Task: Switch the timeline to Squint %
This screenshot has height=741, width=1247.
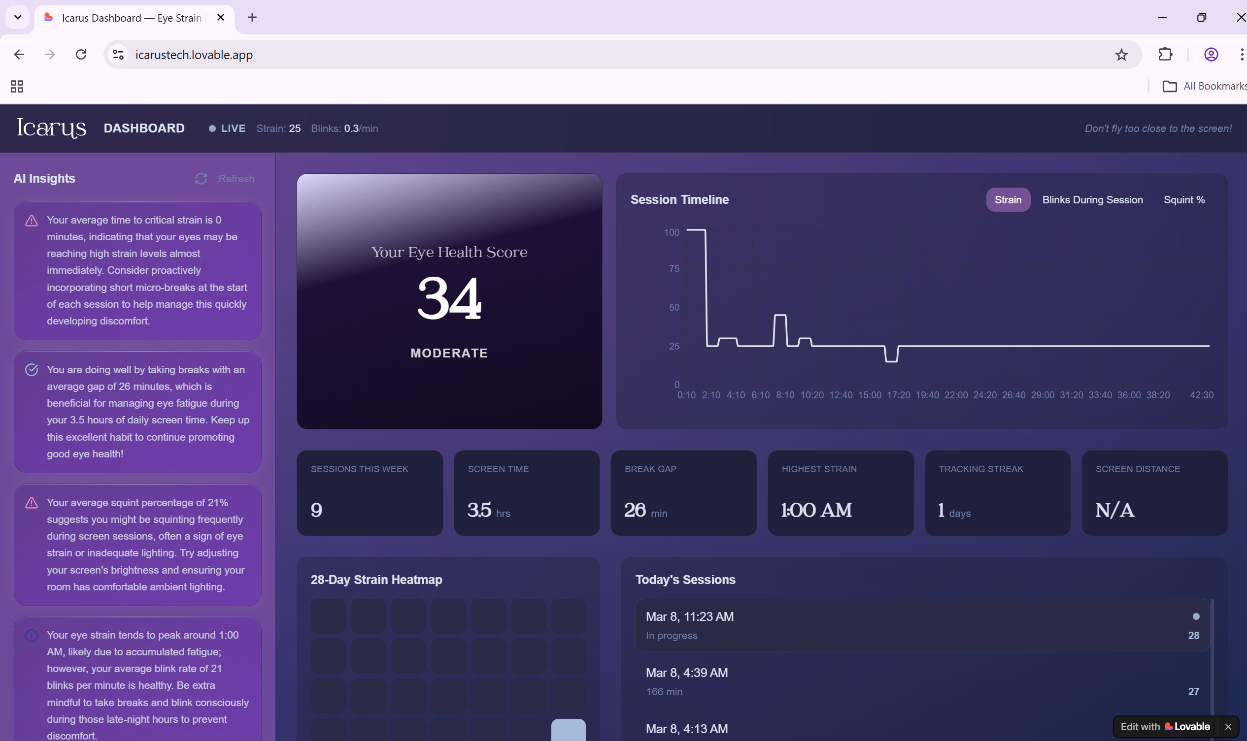Action: pyautogui.click(x=1183, y=200)
